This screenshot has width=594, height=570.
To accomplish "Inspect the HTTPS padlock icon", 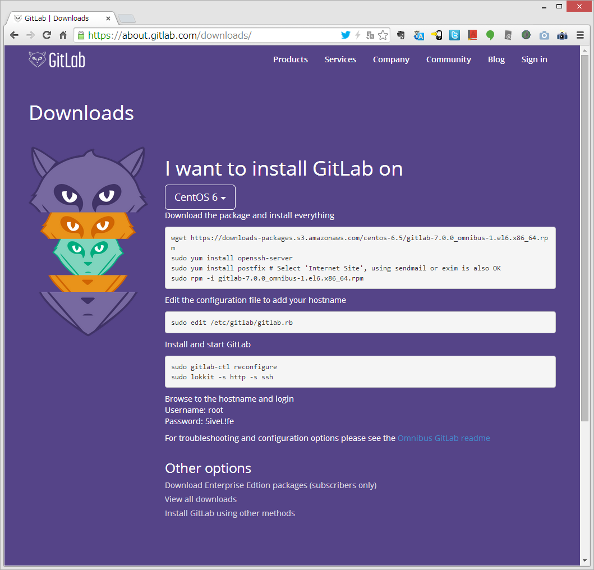I will pos(82,35).
